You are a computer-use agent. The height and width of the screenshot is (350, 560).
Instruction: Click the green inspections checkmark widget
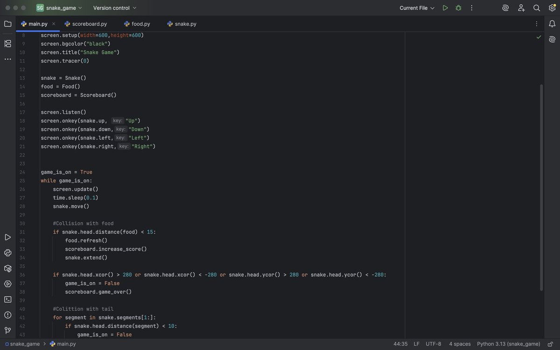point(539,37)
